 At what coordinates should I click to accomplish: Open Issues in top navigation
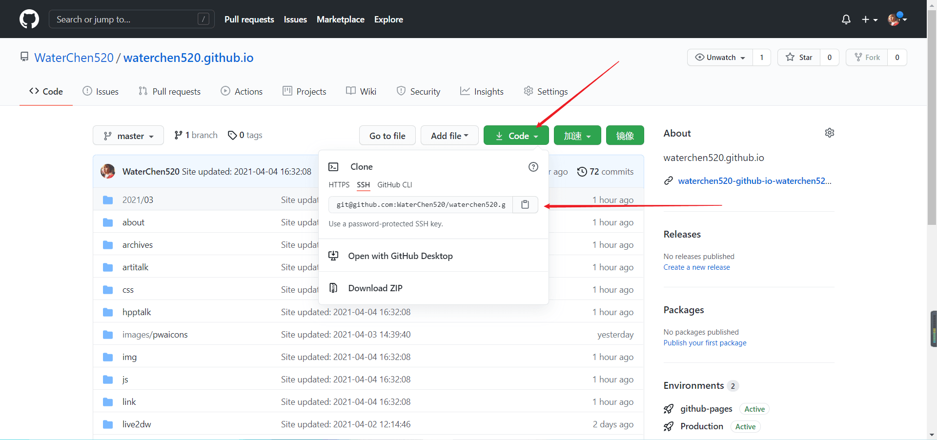(x=295, y=20)
